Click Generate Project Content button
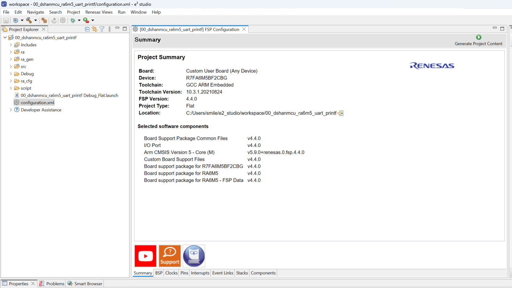 (x=478, y=40)
